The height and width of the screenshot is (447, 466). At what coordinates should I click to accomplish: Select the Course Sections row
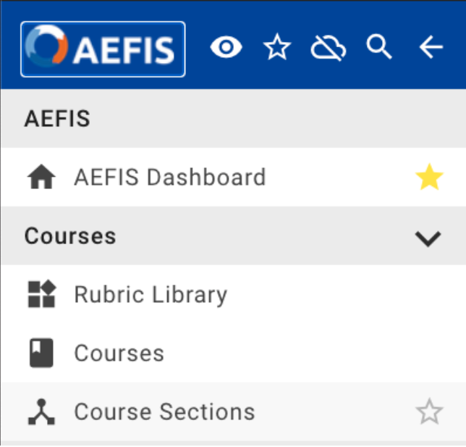tap(233, 412)
